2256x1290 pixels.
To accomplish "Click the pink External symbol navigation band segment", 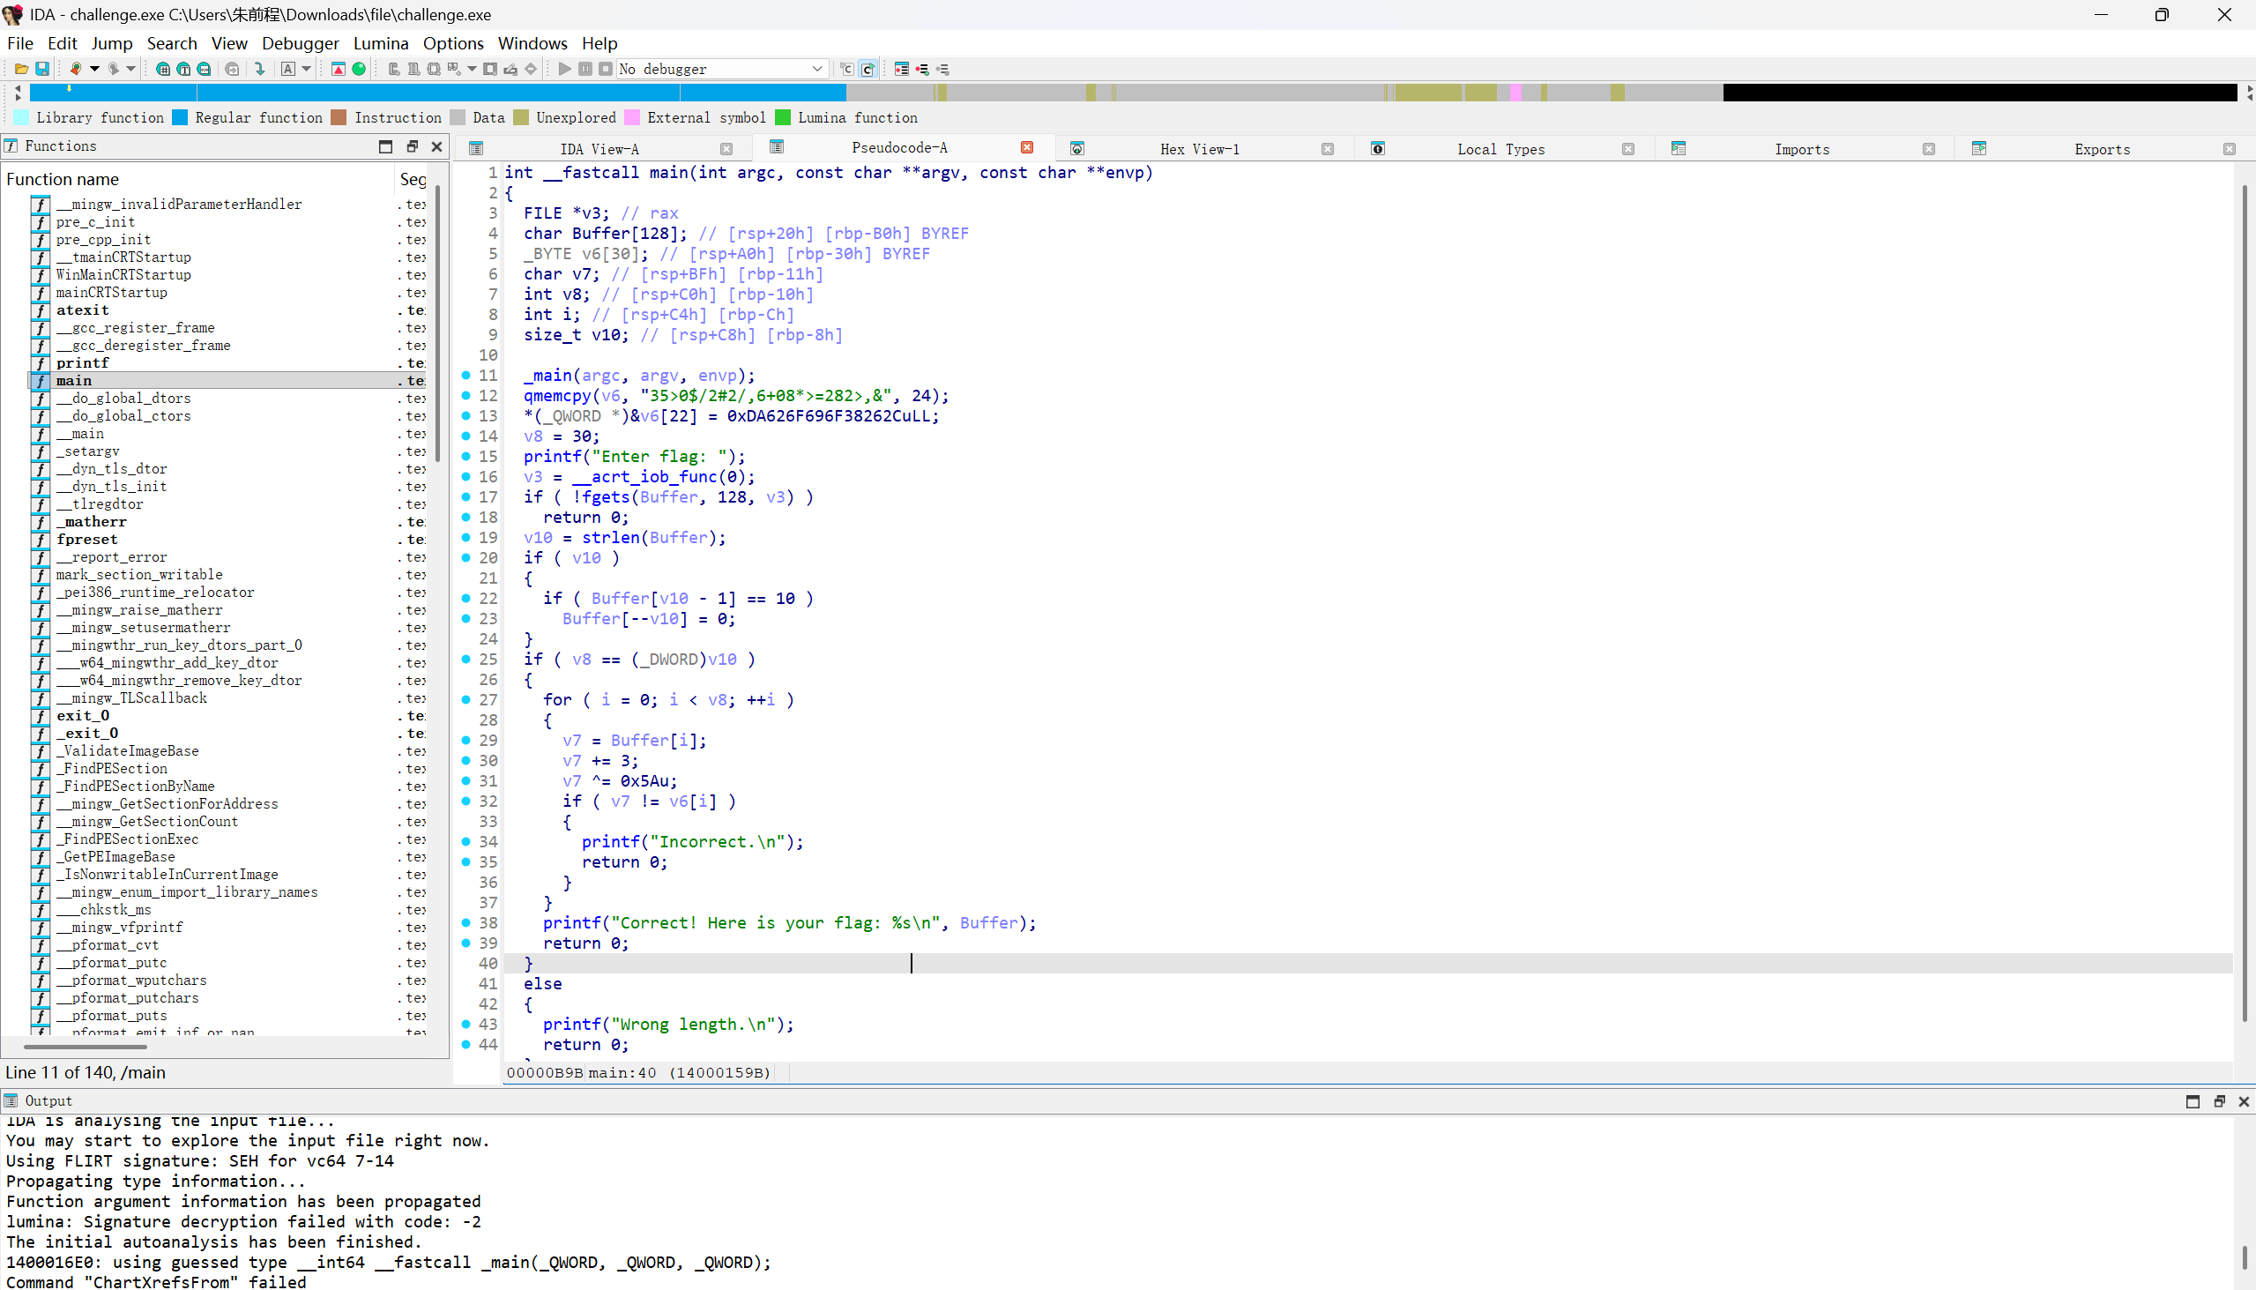I will (1515, 92).
